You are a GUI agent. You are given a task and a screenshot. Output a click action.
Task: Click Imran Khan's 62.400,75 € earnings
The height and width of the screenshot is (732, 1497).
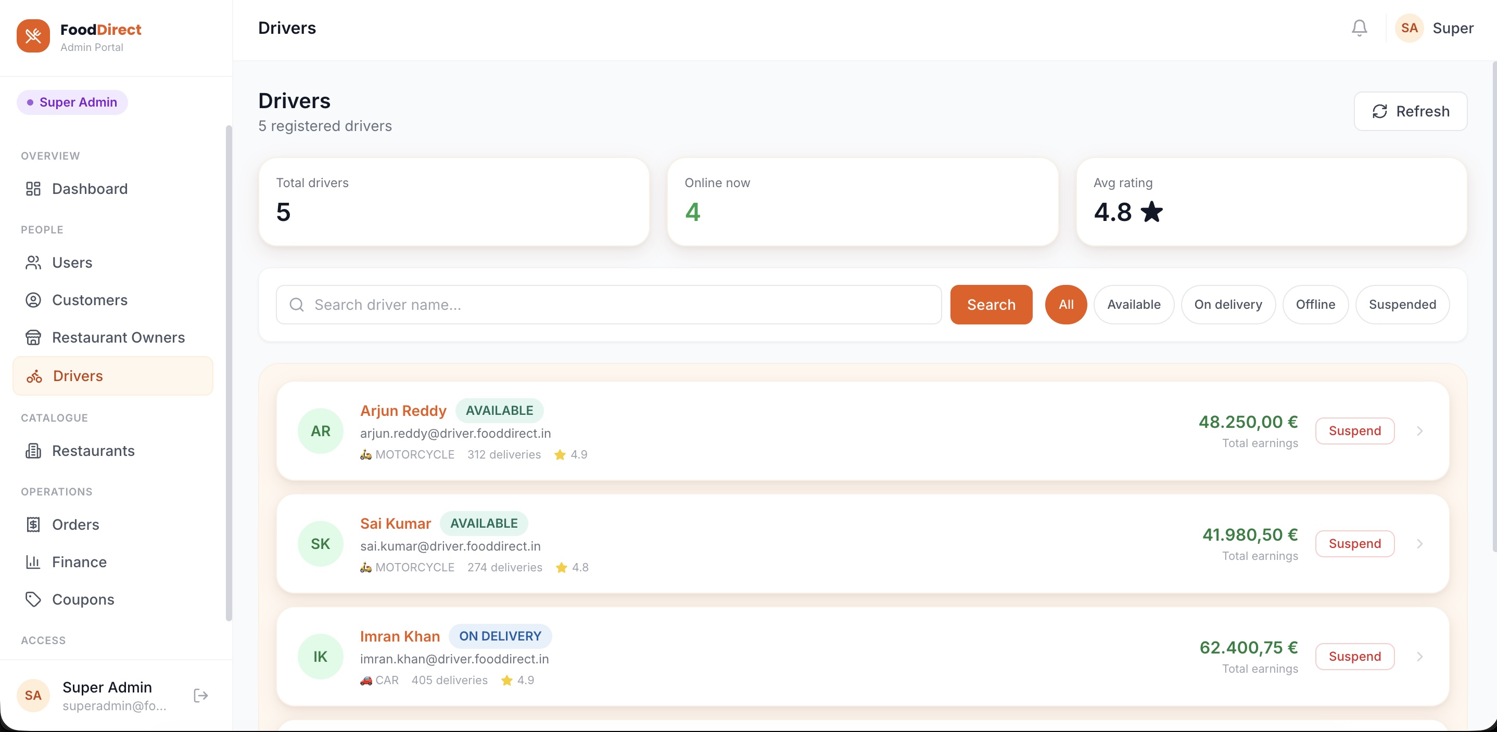pos(1248,648)
